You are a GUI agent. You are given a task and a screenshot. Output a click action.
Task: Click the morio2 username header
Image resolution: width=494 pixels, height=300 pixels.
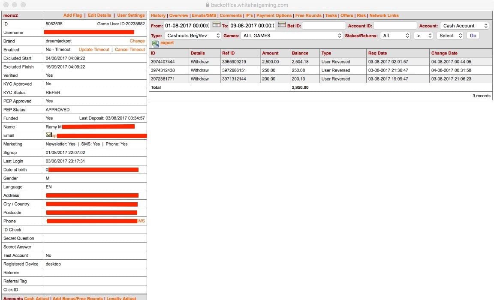coord(10,15)
